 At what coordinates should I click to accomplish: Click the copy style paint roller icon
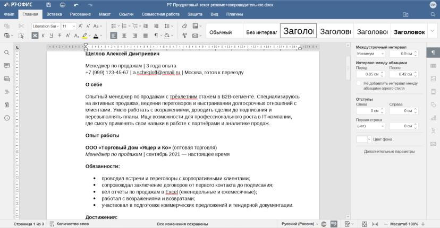184,36
